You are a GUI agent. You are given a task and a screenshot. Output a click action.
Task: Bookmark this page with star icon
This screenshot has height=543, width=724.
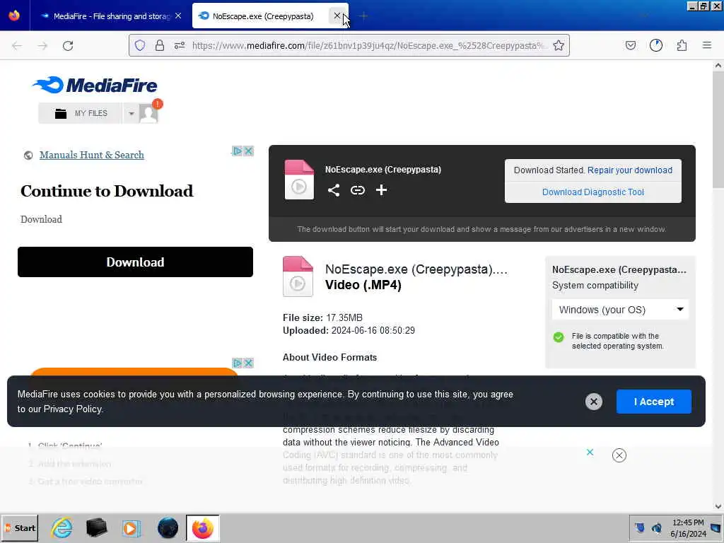(559, 45)
